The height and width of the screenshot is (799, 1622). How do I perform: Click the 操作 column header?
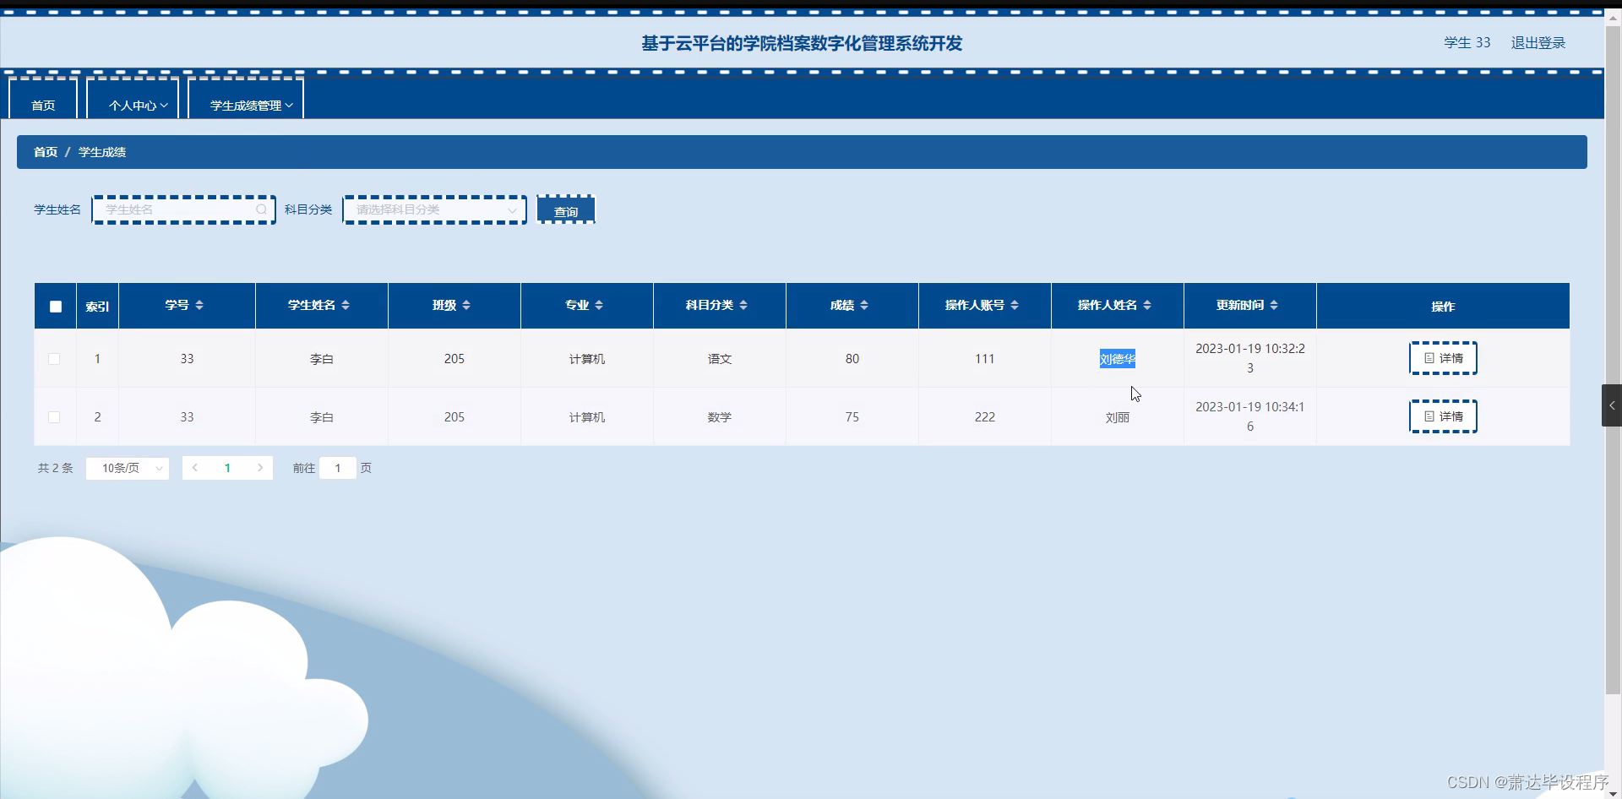(x=1443, y=306)
